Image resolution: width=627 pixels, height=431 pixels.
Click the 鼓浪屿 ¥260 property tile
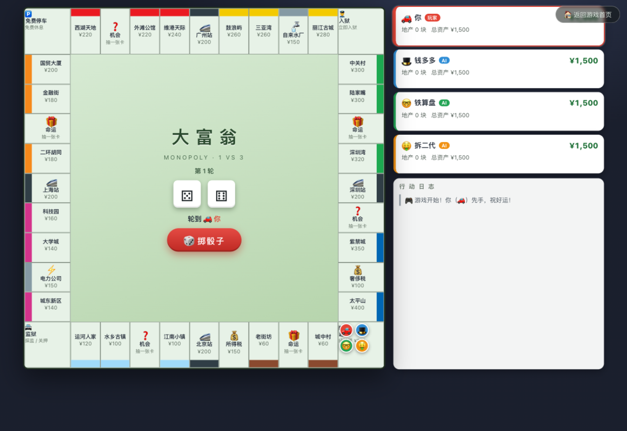[234, 31]
